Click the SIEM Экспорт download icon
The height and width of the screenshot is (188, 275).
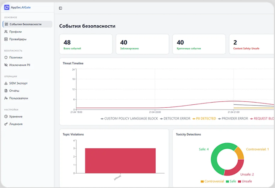coord(6,83)
